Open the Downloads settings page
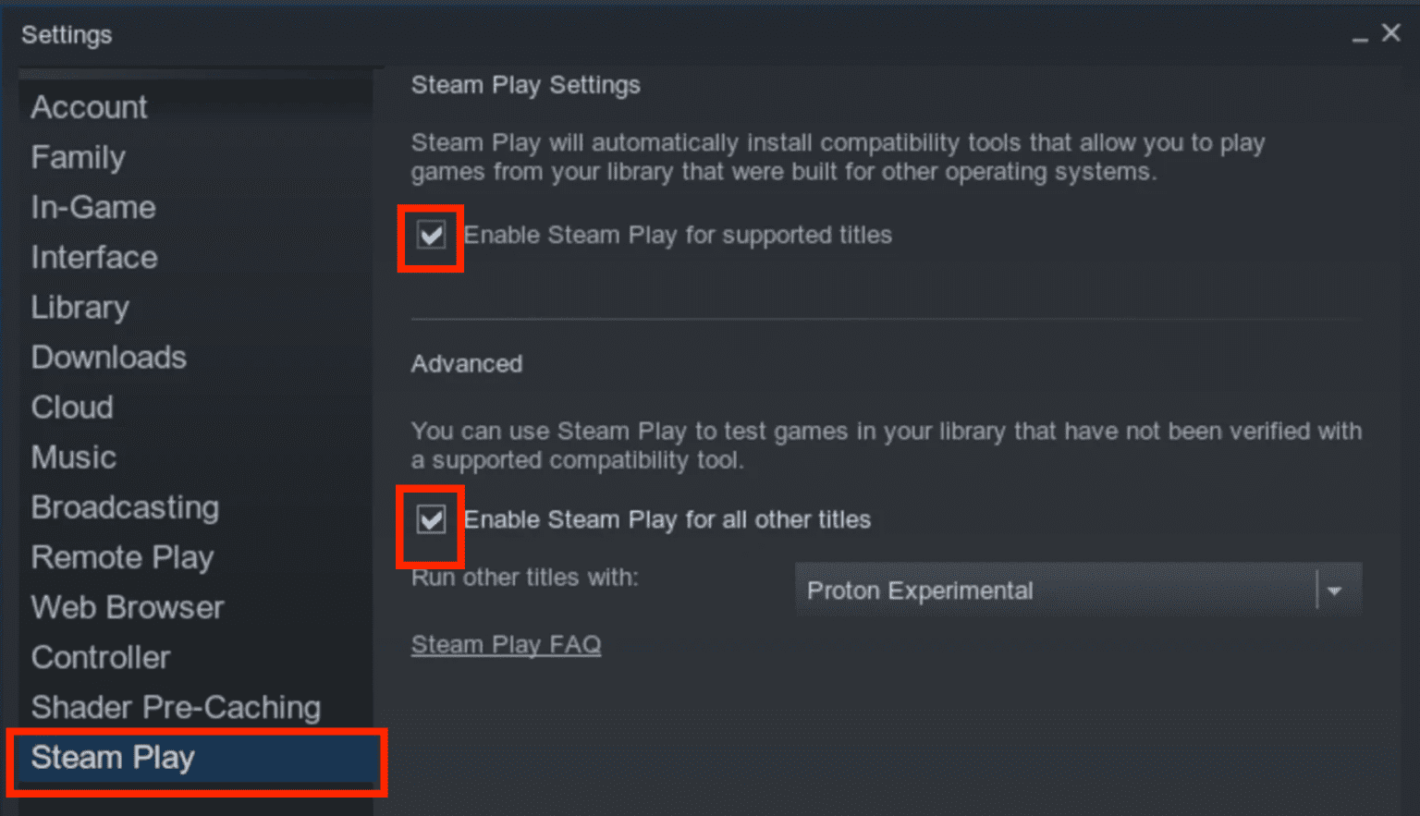The image size is (1420, 816). tap(108, 357)
